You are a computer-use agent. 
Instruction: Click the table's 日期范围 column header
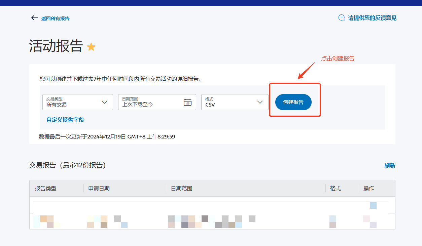[x=181, y=189]
